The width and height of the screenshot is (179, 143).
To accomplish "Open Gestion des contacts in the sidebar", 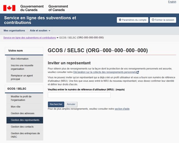I will pos(22,127).
